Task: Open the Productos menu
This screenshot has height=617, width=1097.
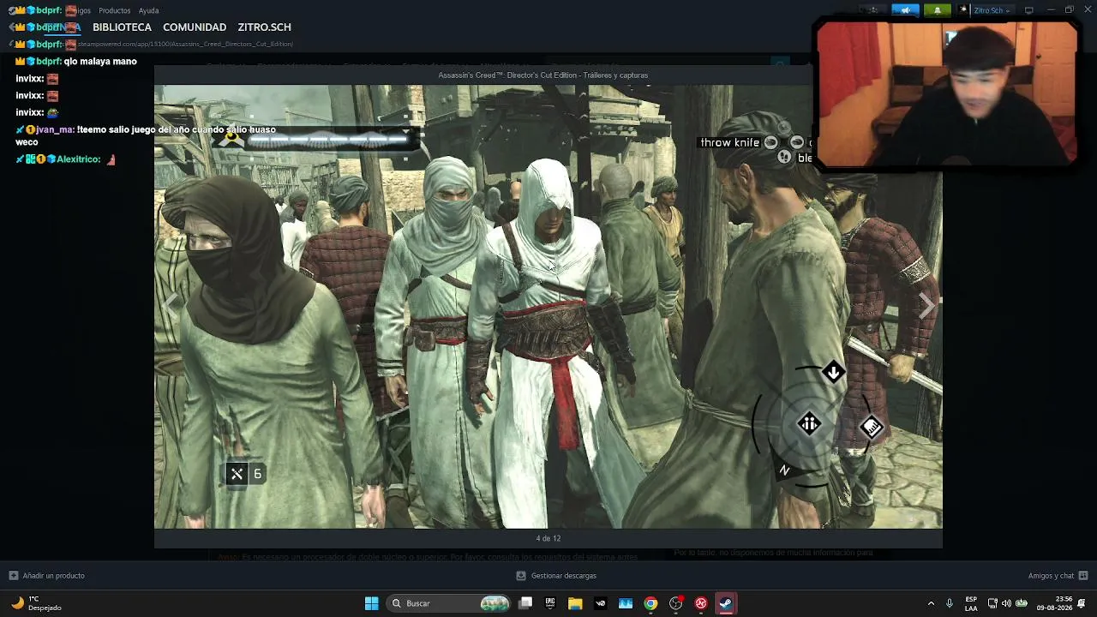Action: (115, 10)
